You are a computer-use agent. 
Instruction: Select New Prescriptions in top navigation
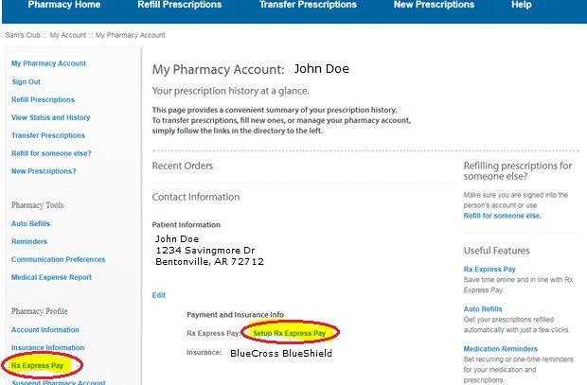[x=434, y=5]
